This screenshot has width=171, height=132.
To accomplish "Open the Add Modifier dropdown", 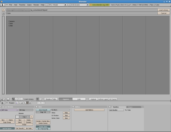I will tap(116, 110).
